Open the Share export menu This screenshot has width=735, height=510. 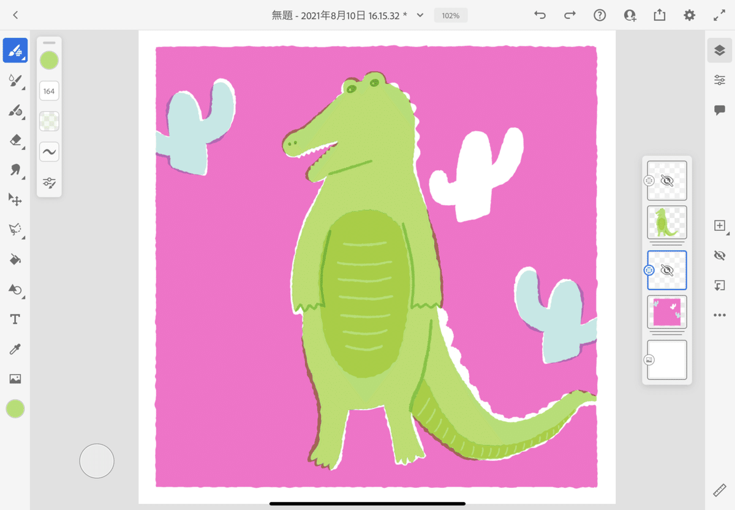click(x=660, y=15)
